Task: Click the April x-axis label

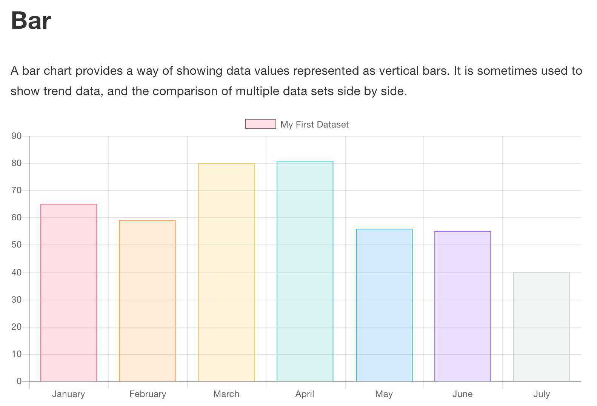Action: click(305, 394)
